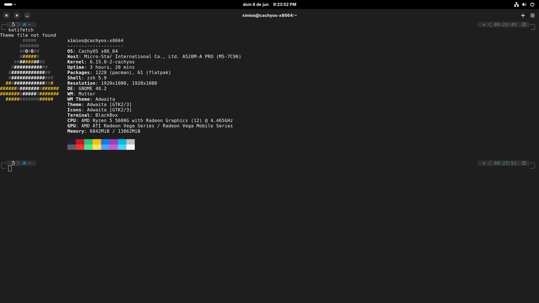Click the red swatch in top color row

(80, 142)
